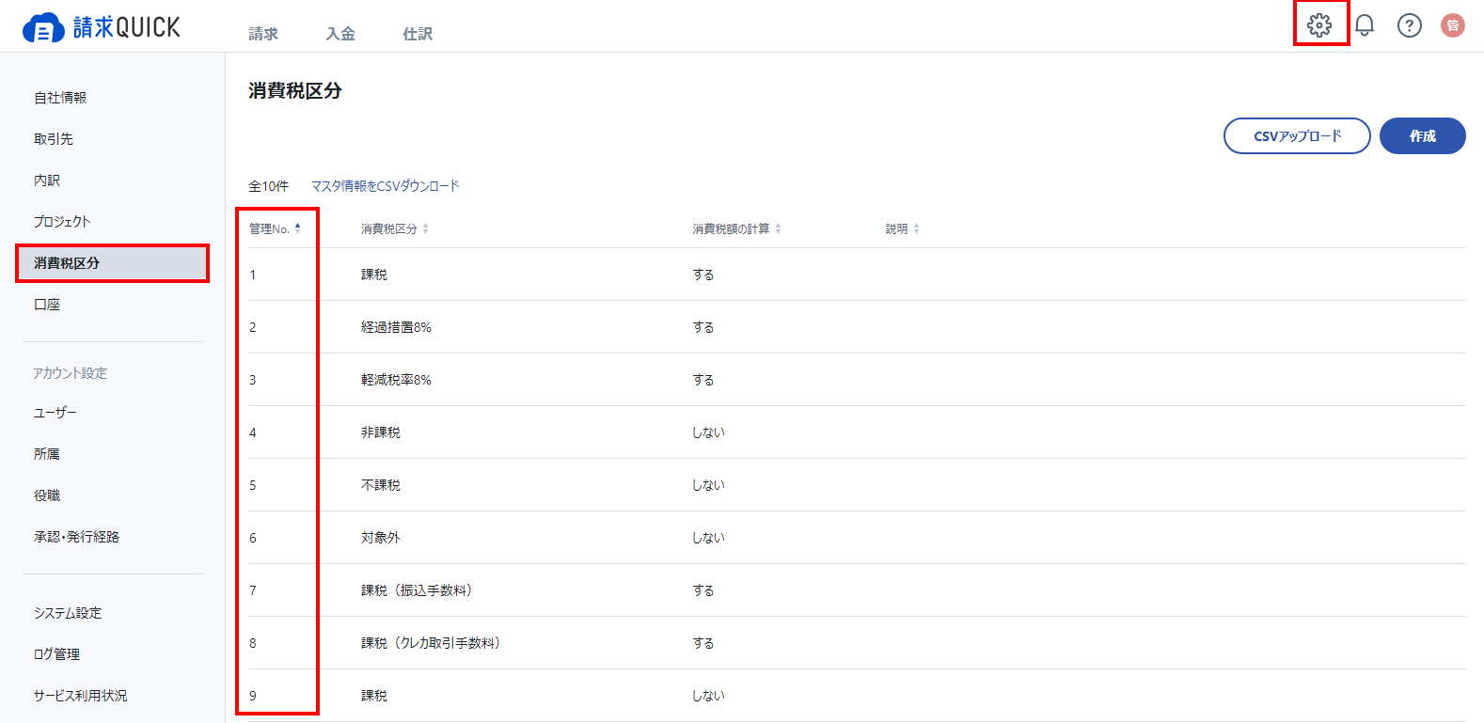
Task: Go to 口座 in sidebar
Action: (x=47, y=305)
